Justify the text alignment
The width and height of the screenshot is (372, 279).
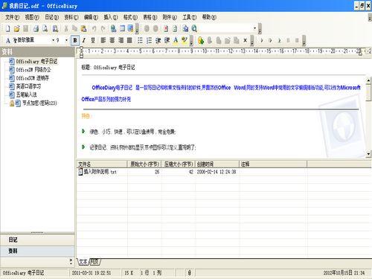(129, 40)
